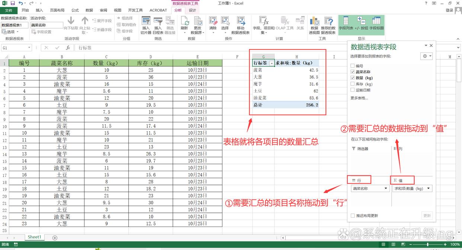
Task: Click the 展开字段 Expand Field button
Action: (x=102, y=21)
